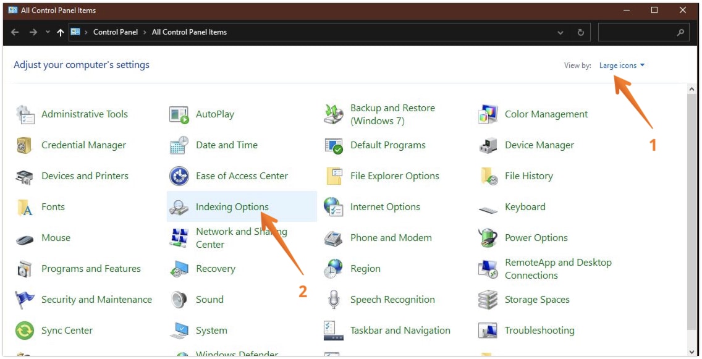Open Power Options
The width and height of the screenshot is (702, 359).
click(x=536, y=238)
